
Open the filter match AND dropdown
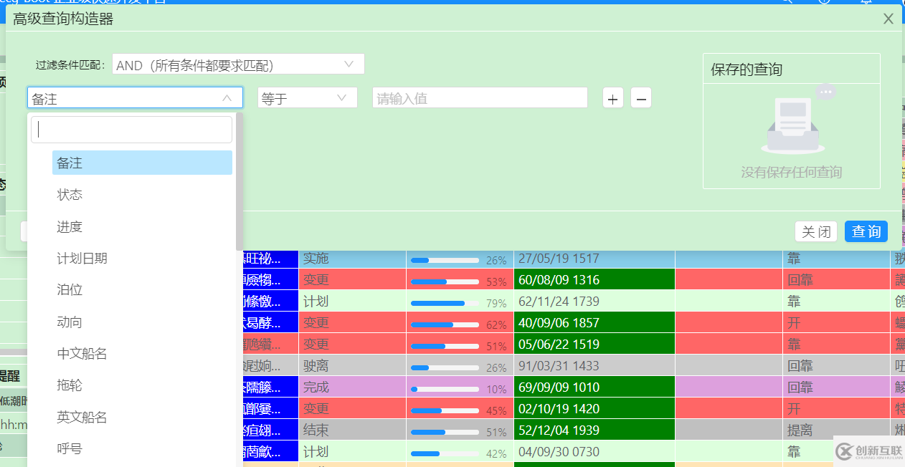238,64
